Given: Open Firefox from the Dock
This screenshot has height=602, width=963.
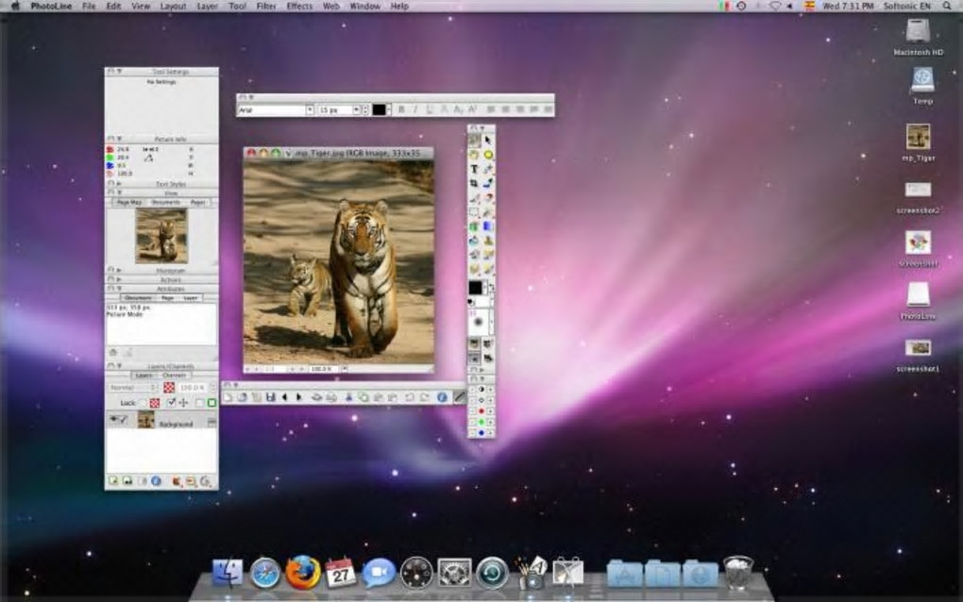Looking at the screenshot, I should tap(302, 572).
